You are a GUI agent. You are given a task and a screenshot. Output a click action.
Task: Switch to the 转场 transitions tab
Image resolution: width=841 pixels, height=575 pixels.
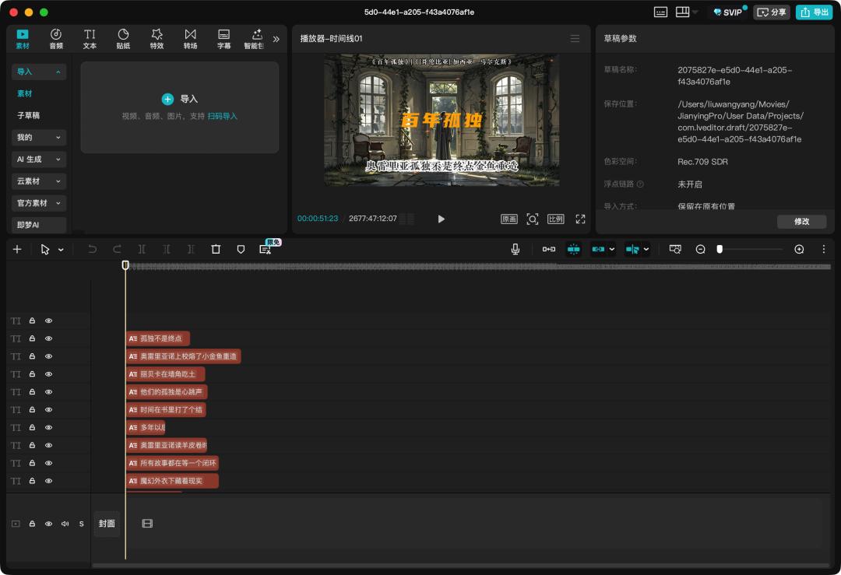coord(190,39)
